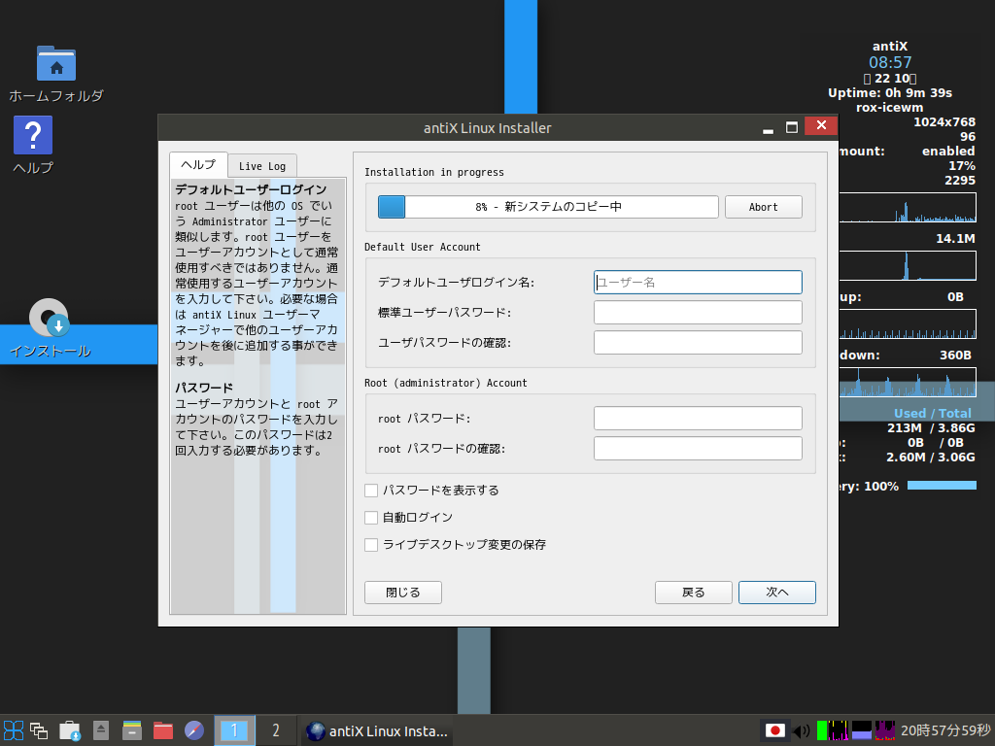Focus the root パスワード field
The height and width of the screenshot is (746, 995).
pyautogui.click(x=698, y=419)
